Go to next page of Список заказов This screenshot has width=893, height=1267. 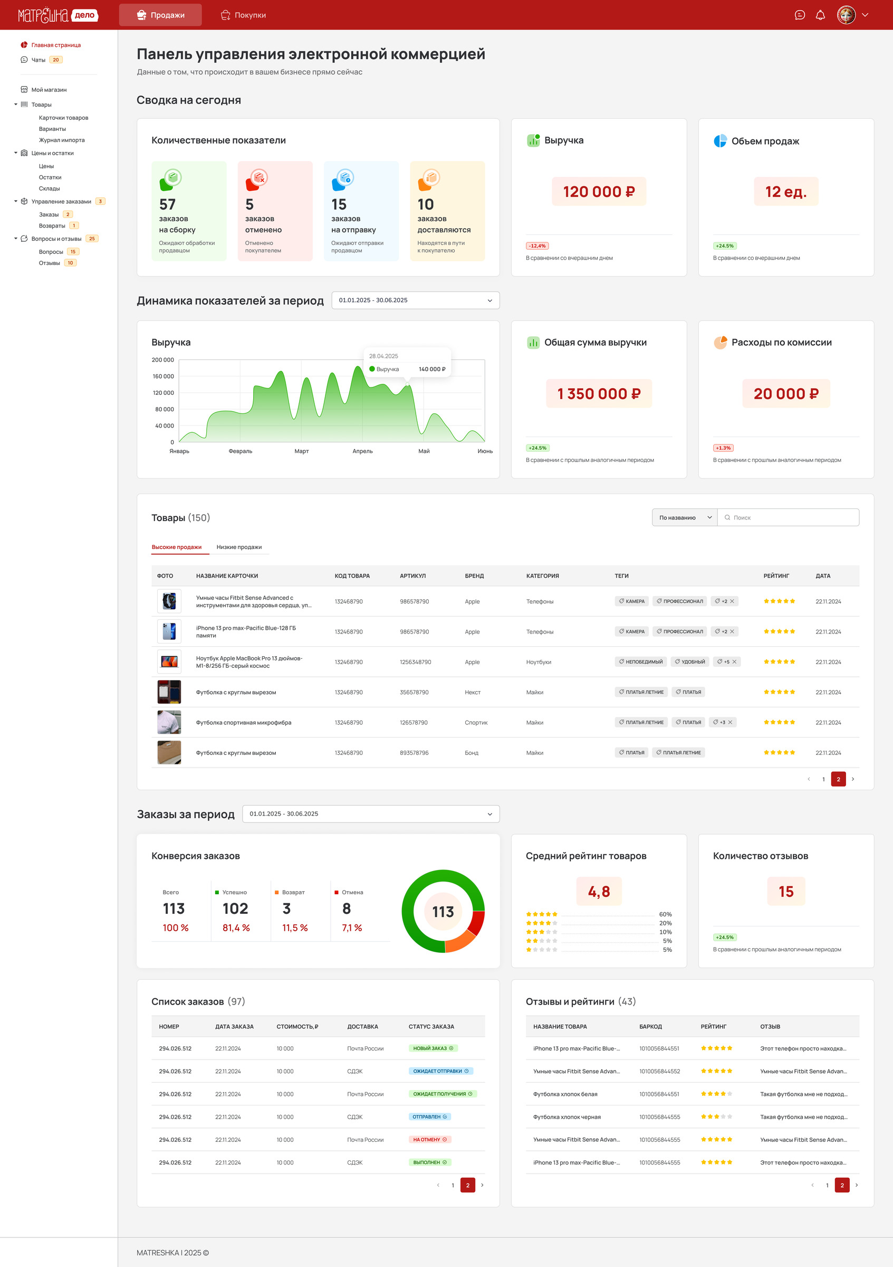click(x=482, y=1185)
